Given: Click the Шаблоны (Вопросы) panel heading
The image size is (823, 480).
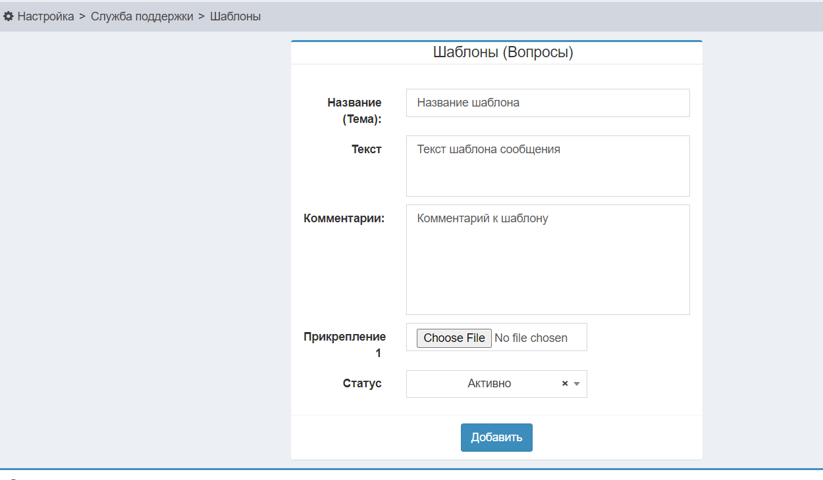Looking at the screenshot, I should 503,53.
